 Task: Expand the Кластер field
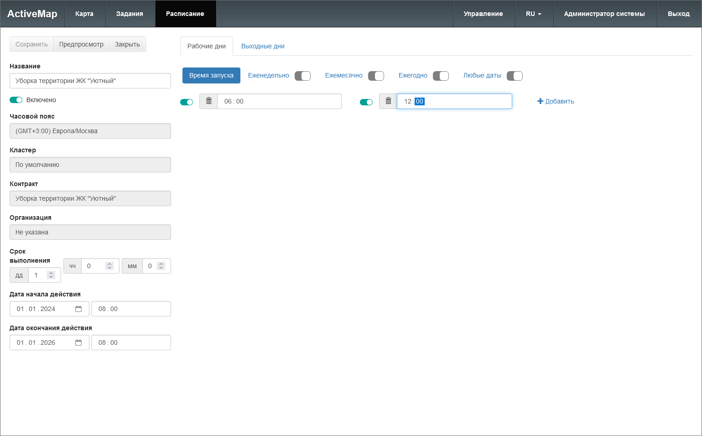[90, 165]
